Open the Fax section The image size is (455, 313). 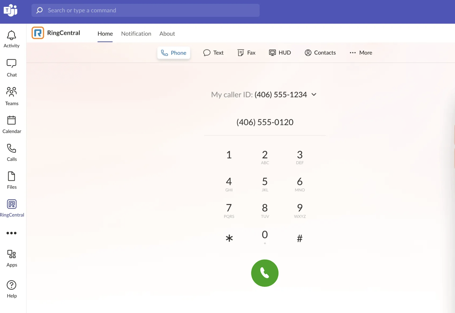click(x=246, y=53)
